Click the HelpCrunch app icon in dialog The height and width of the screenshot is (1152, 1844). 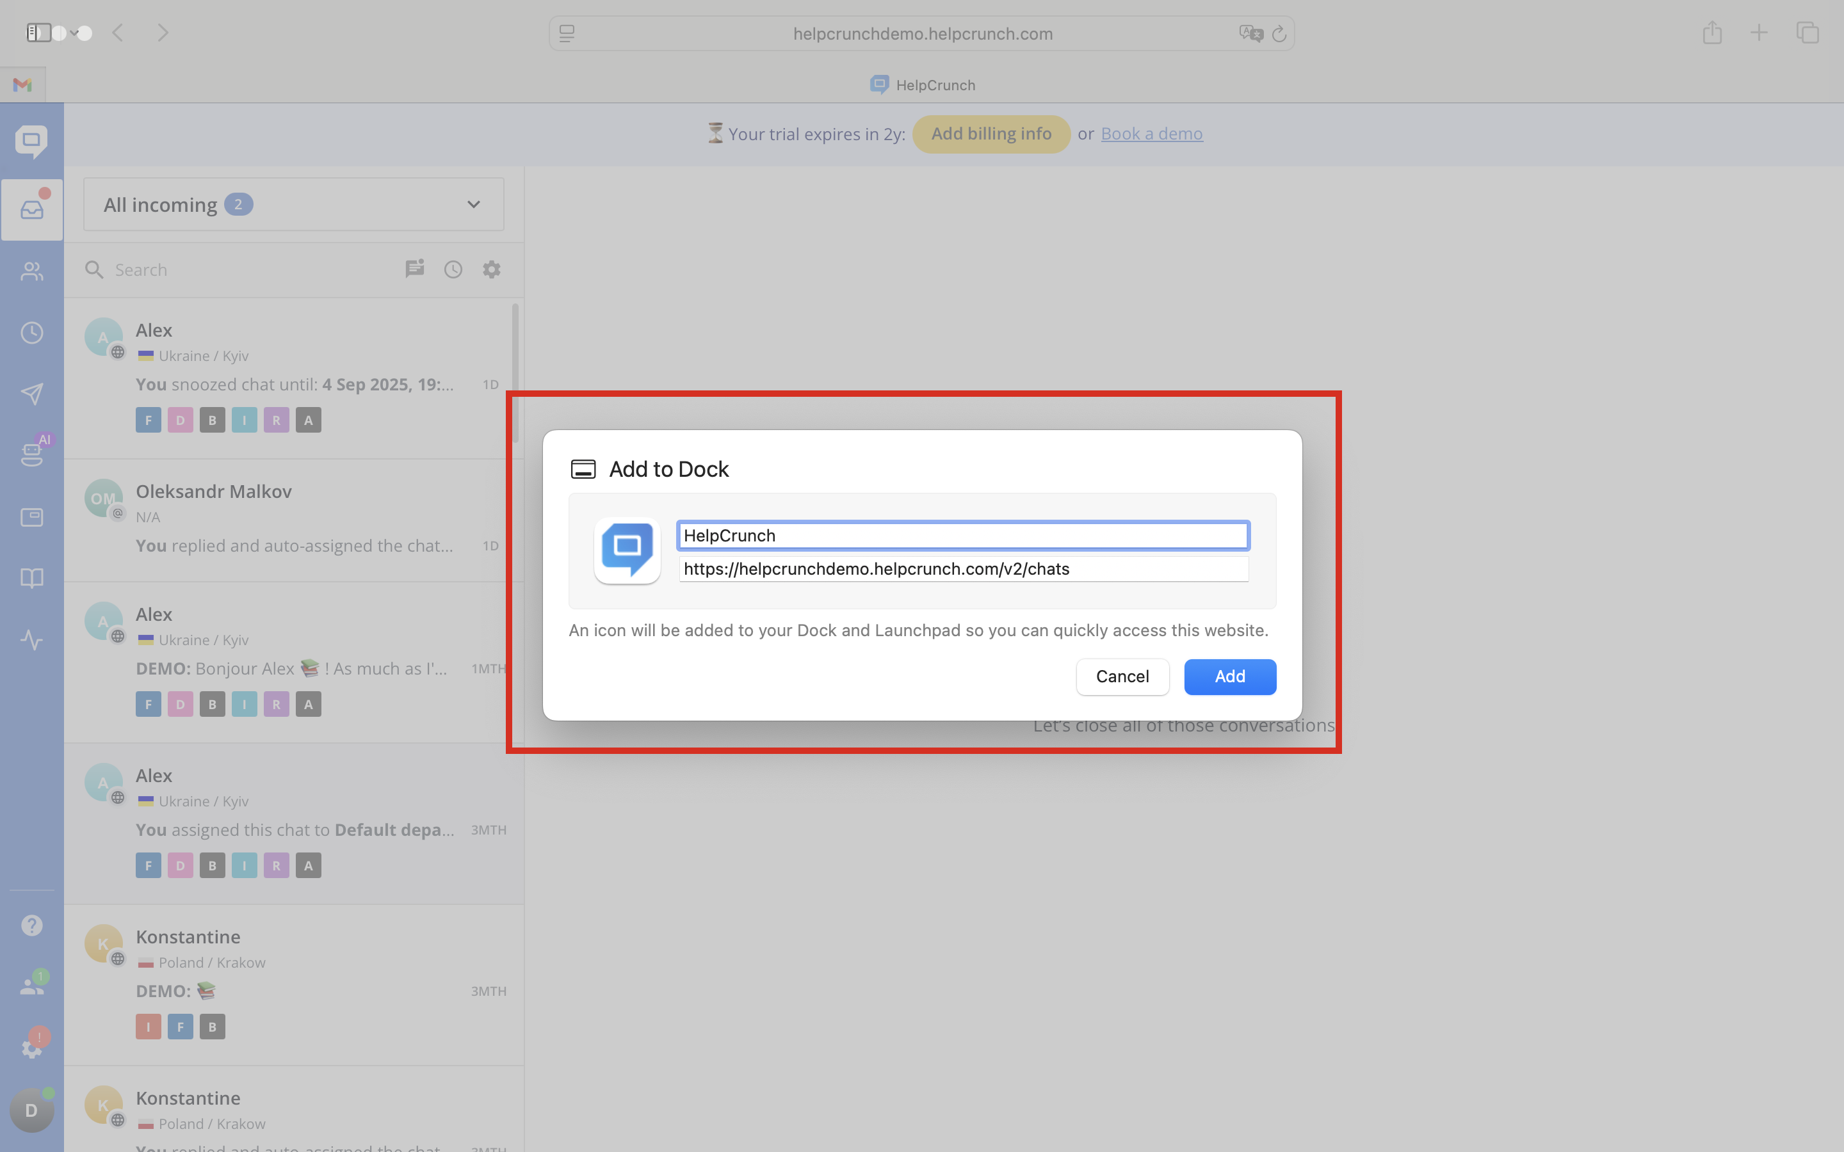(627, 550)
